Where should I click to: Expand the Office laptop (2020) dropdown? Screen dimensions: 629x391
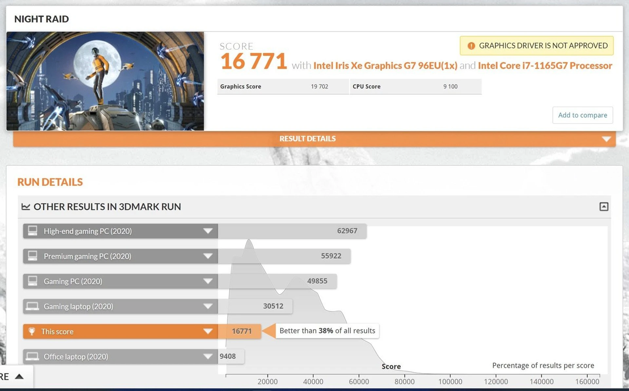point(208,356)
